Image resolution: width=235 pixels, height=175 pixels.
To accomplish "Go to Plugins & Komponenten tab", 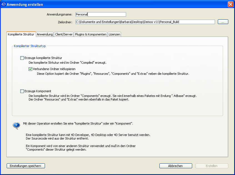I will coord(91,34).
